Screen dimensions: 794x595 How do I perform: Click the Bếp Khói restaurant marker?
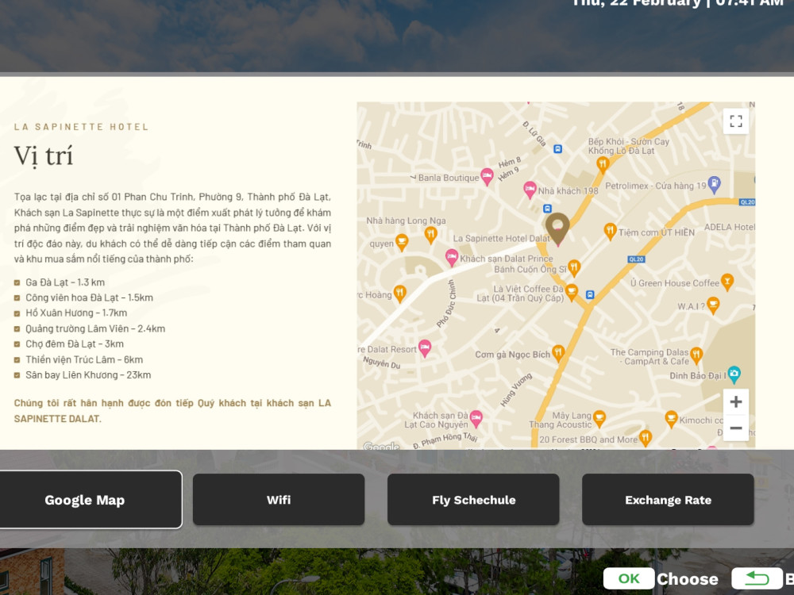(603, 164)
